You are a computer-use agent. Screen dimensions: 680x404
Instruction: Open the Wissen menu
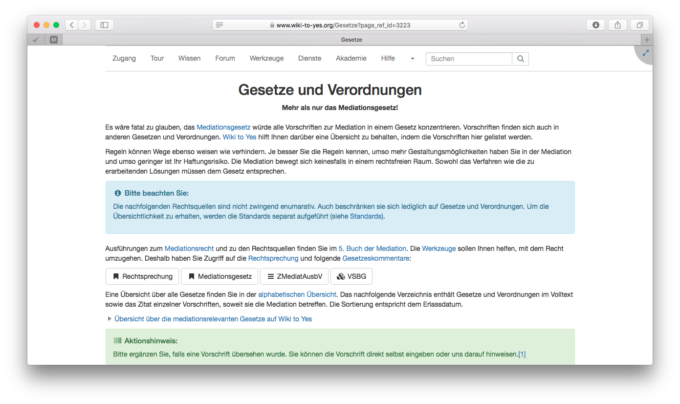point(189,58)
